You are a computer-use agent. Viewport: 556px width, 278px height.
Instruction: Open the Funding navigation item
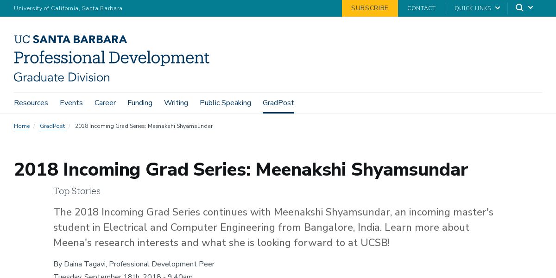[x=140, y=103]
